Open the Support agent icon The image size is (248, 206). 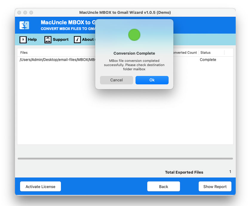pyautogui.click(x=48, y=40)
